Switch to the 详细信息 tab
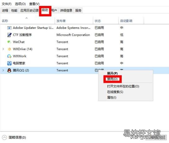Image resolution: width=169 pixels, height=143 pixels. click(x=66, y=11)
